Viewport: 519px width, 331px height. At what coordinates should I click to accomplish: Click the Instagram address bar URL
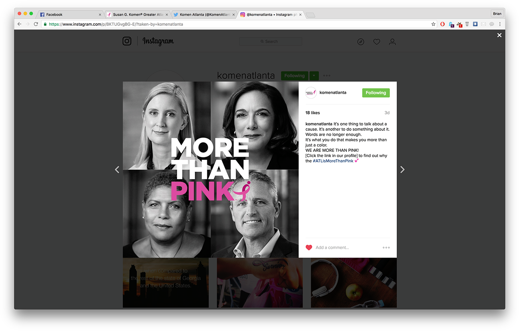point(116,24)
